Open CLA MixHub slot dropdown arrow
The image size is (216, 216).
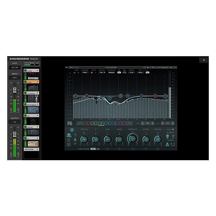(37, 93)
